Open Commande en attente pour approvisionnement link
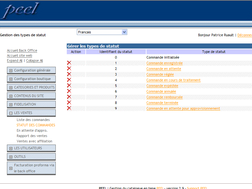The height and width of the screenshot is (189, 252). [x=183, y=108]
